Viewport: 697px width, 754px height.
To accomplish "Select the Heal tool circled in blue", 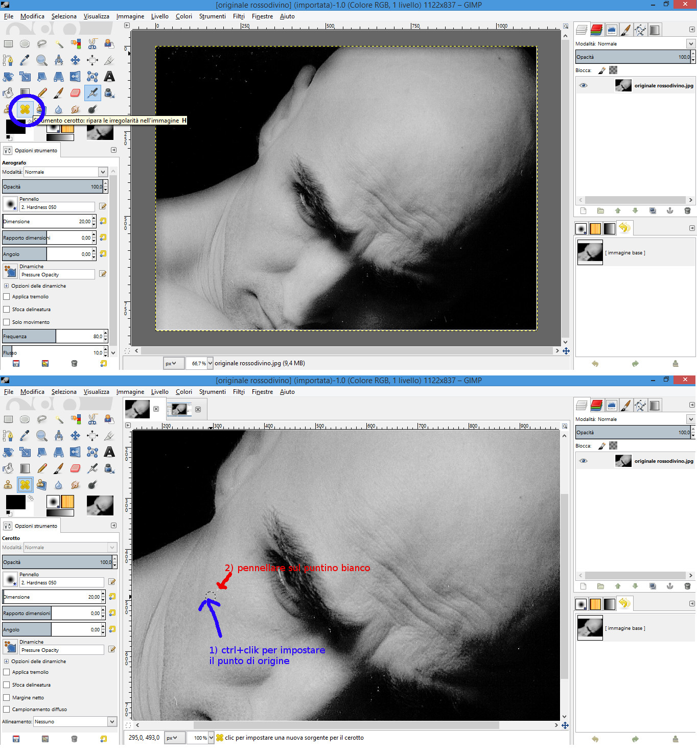I will point(25,109).
